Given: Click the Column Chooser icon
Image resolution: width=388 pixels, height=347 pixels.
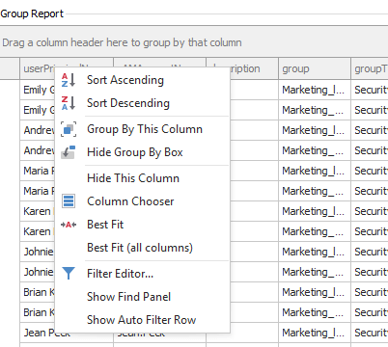Looking at the screenshot, I should point(69,201).
